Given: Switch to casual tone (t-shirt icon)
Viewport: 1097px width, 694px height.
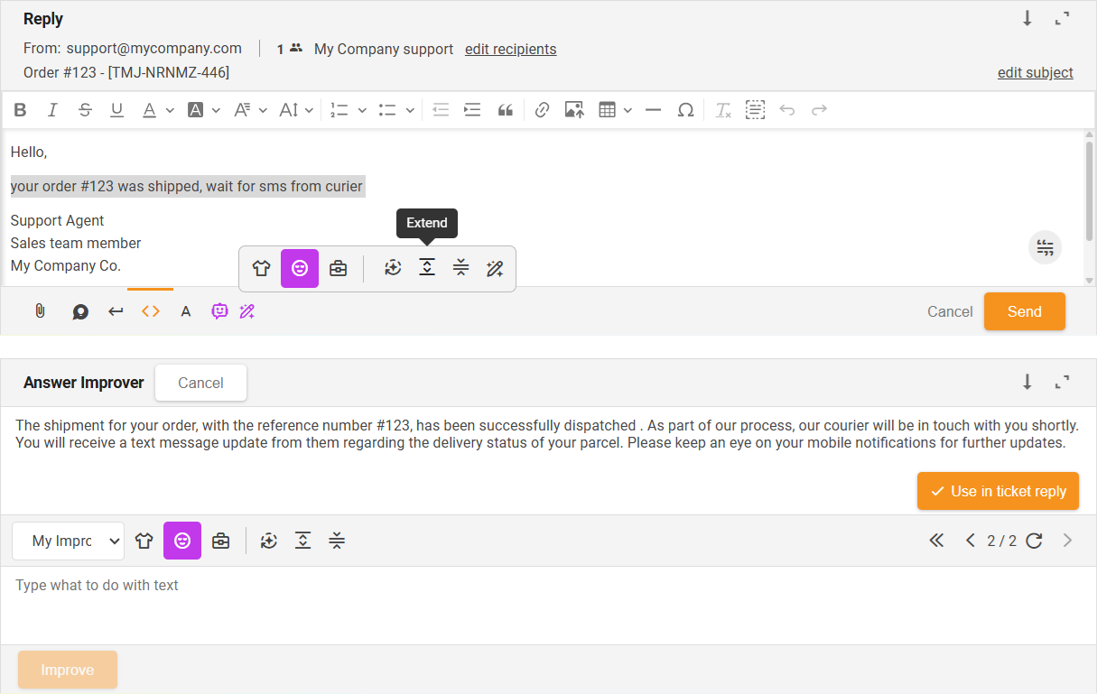Looking at the screenshot, I should click(261, 268).
